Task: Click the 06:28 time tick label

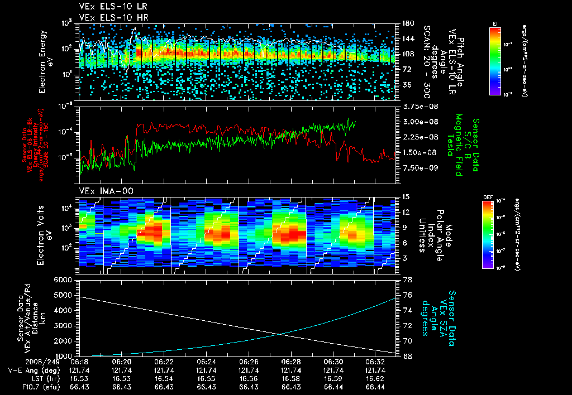Action: point(291,362)
